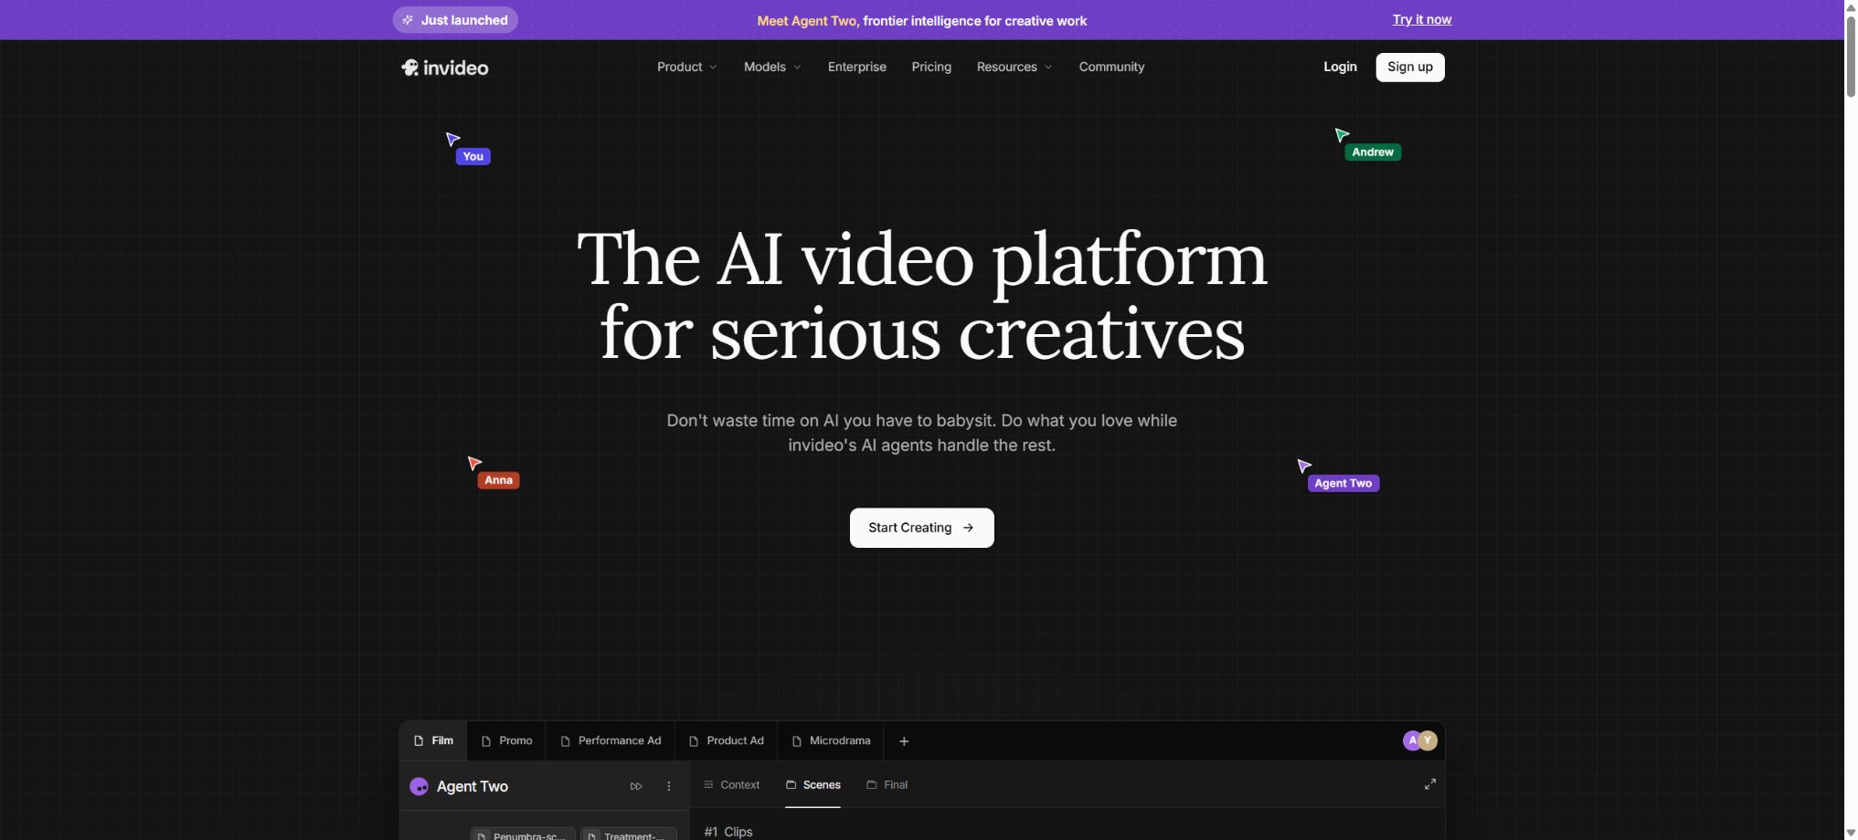1858x840 pixels.
Task: Select the Film tab
Action: pyautogui.click(x=433, y=740)
